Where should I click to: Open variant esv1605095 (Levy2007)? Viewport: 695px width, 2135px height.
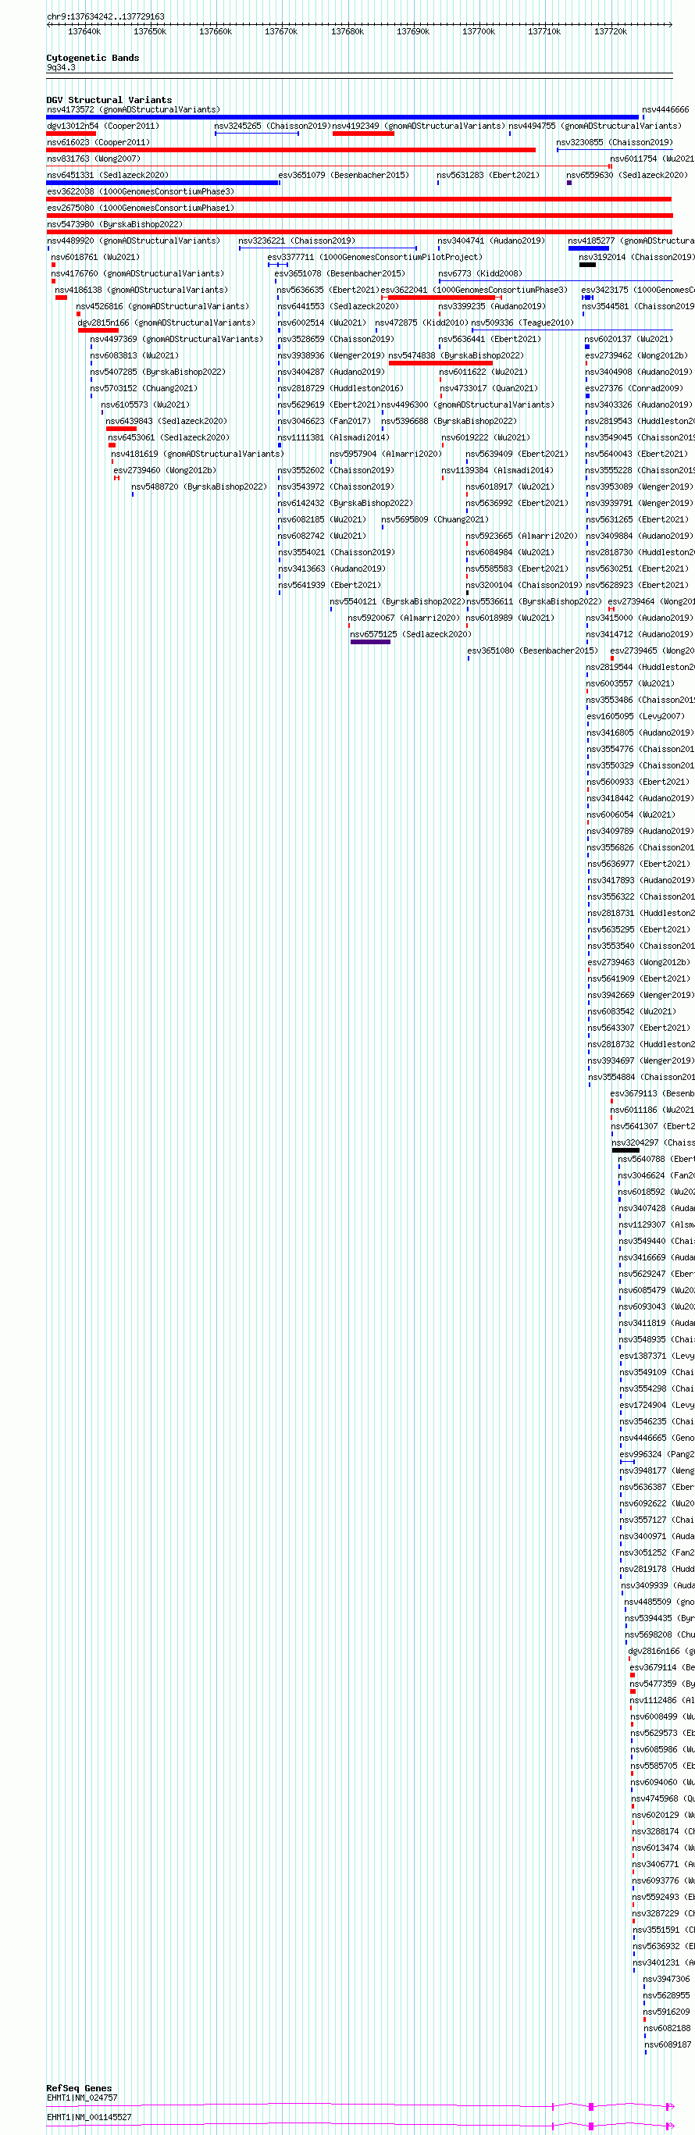[x=636, y=716]
